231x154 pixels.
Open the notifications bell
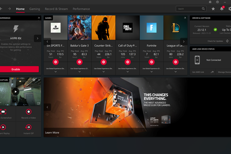click(222, 9)
